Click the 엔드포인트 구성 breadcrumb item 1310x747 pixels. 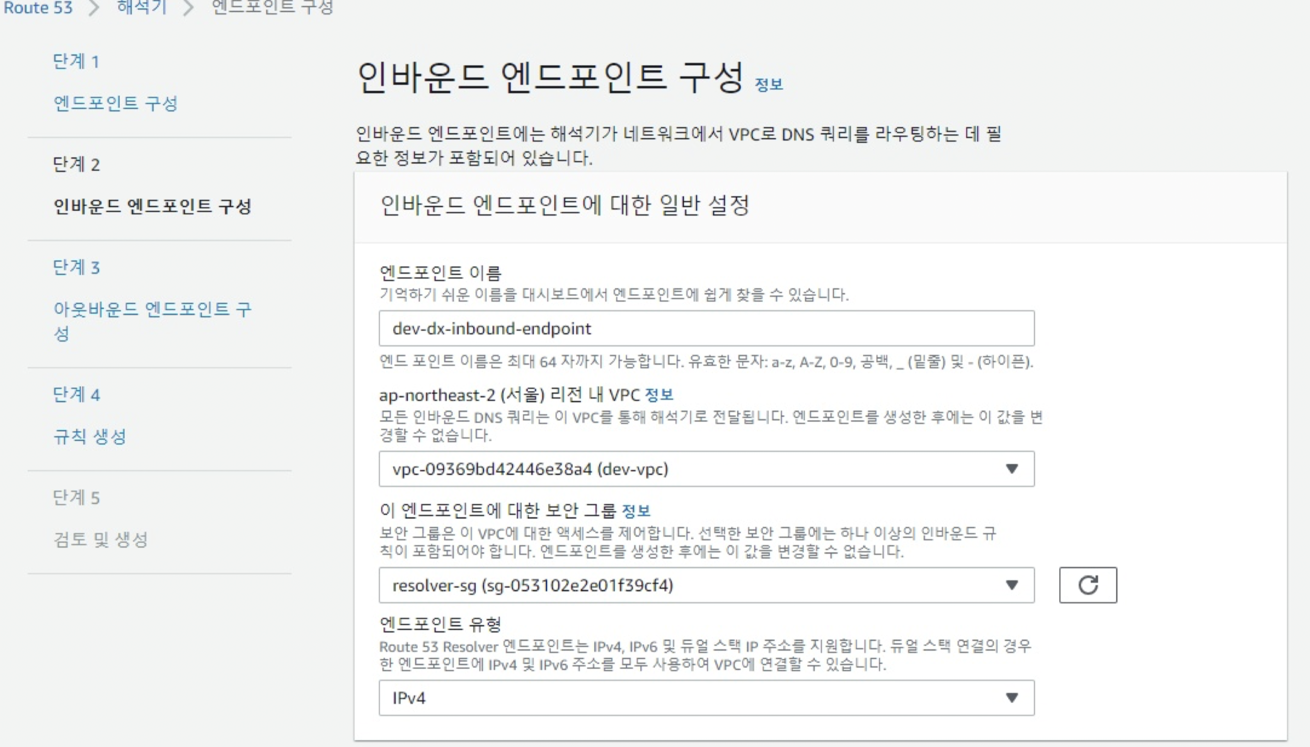[272, 7]
